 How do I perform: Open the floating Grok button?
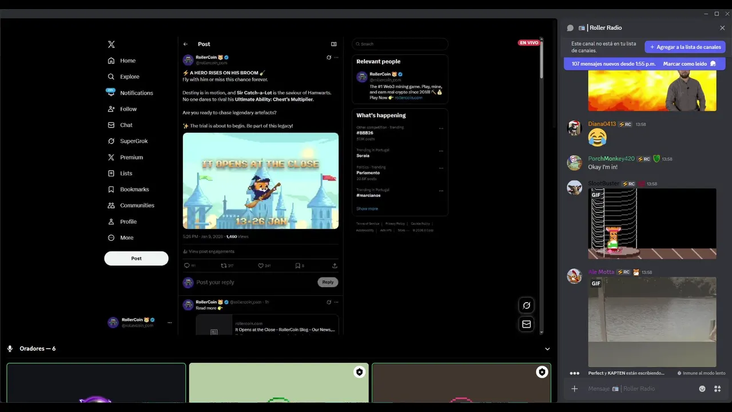pyautogui.click(x=526, y=306)
